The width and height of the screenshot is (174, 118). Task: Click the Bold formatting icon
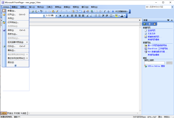(60, 16)
